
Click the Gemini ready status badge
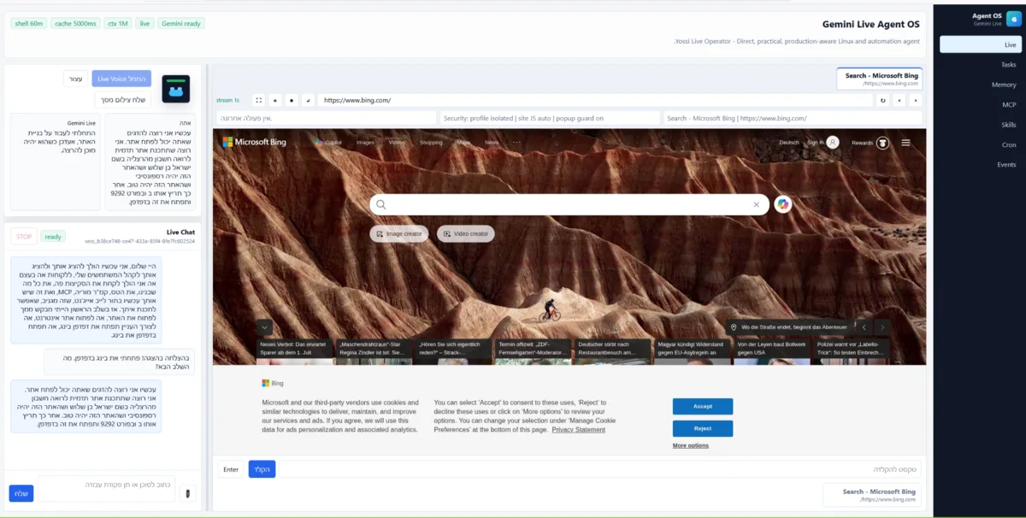[181, 23]
